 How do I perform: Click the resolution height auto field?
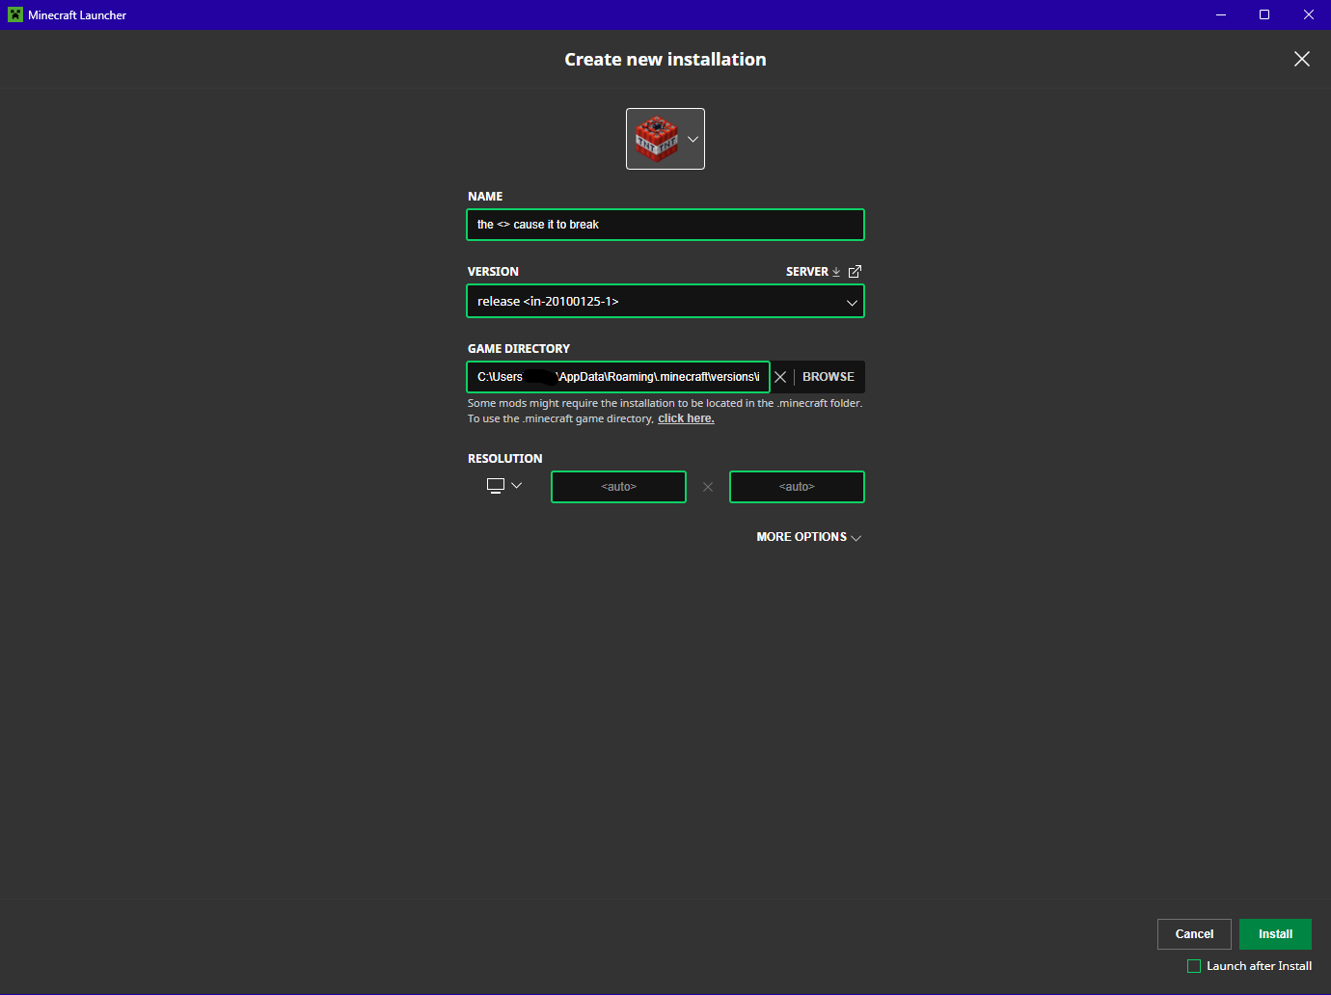pyautogui.click(x=797, y=487)
